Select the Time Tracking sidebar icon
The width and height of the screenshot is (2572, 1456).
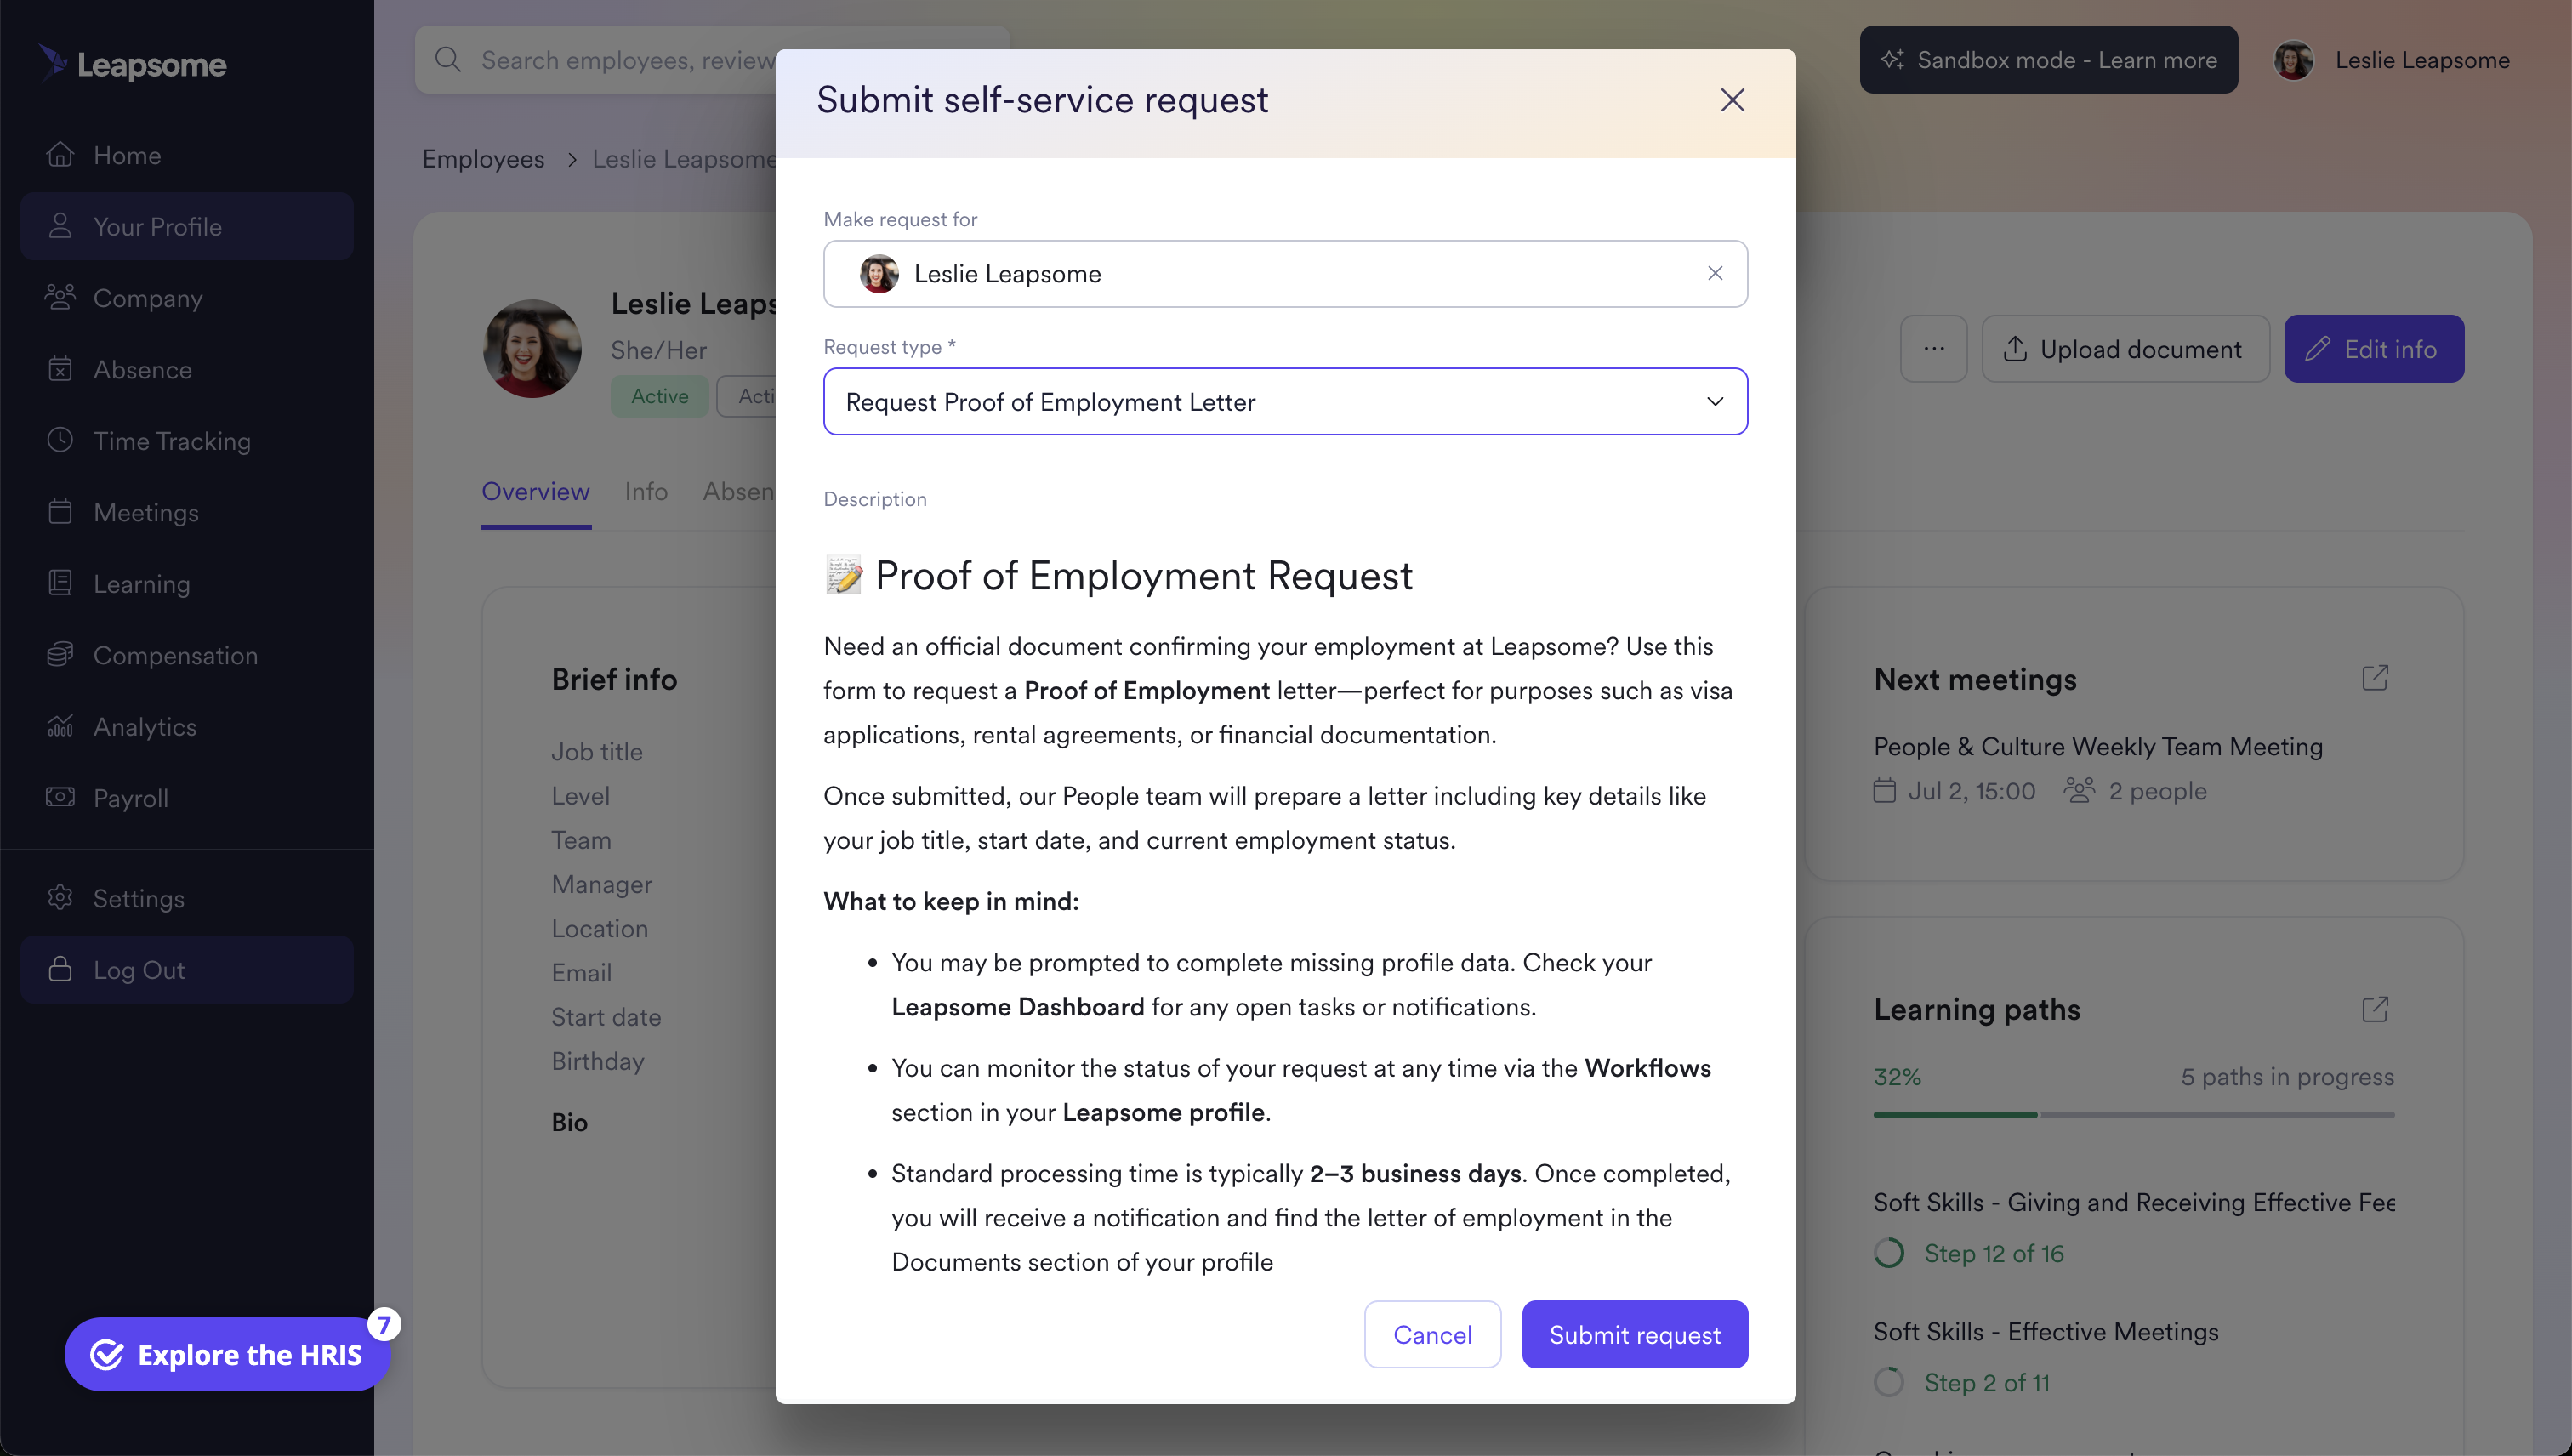(x=60, y=440)
